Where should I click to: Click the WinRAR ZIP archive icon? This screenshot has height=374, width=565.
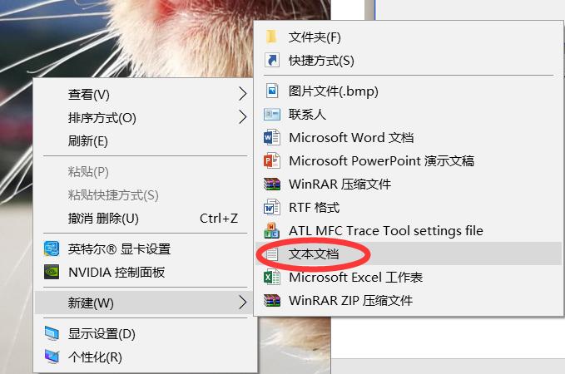point(272,300)
